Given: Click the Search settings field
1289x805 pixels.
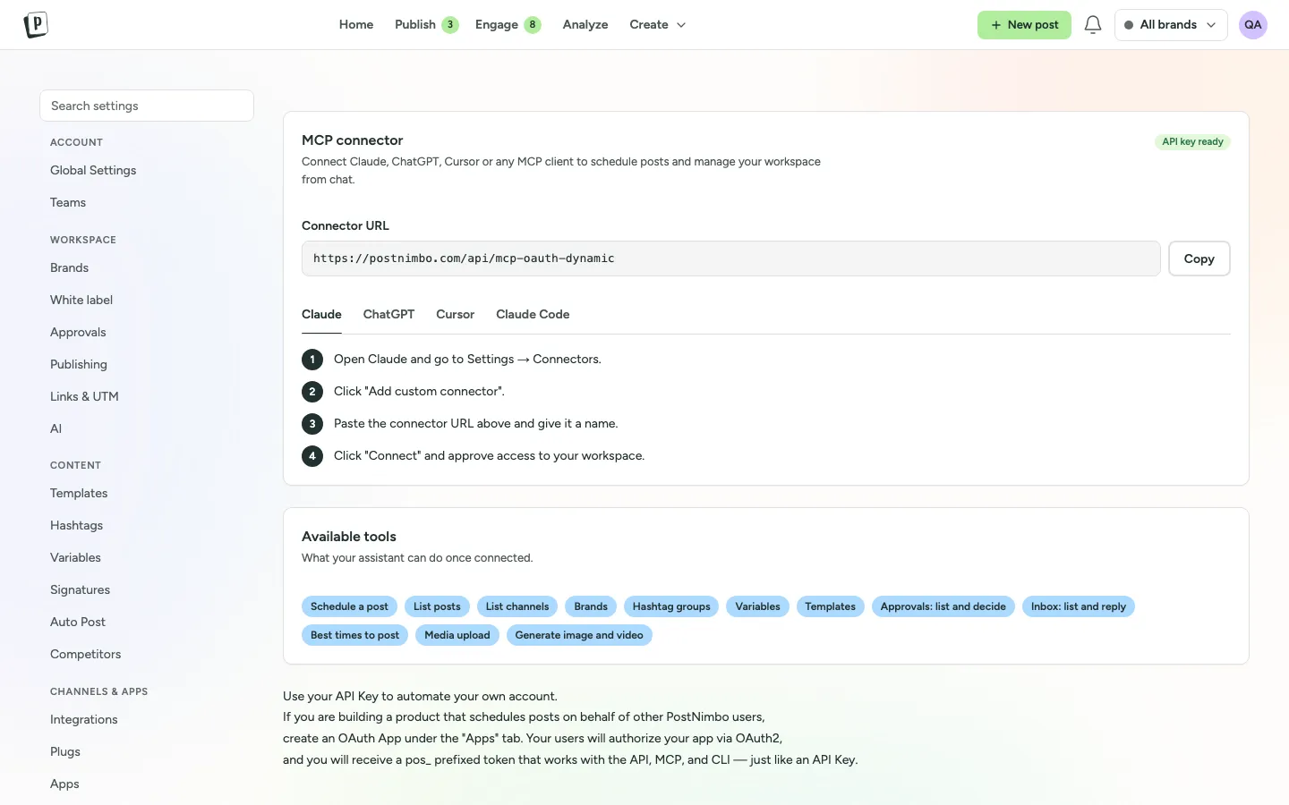Looking at the screenshot, I should [147, 106].
